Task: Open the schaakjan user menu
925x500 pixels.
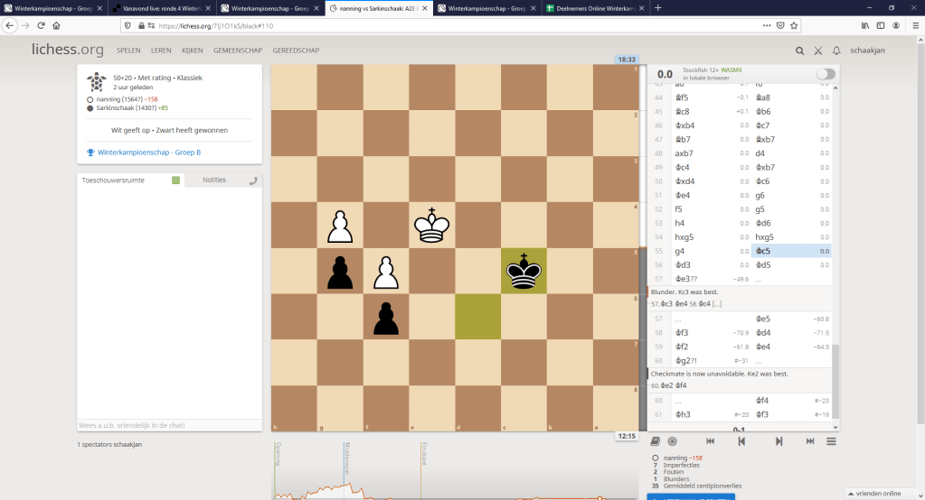Action: click(x=867, y=51)
